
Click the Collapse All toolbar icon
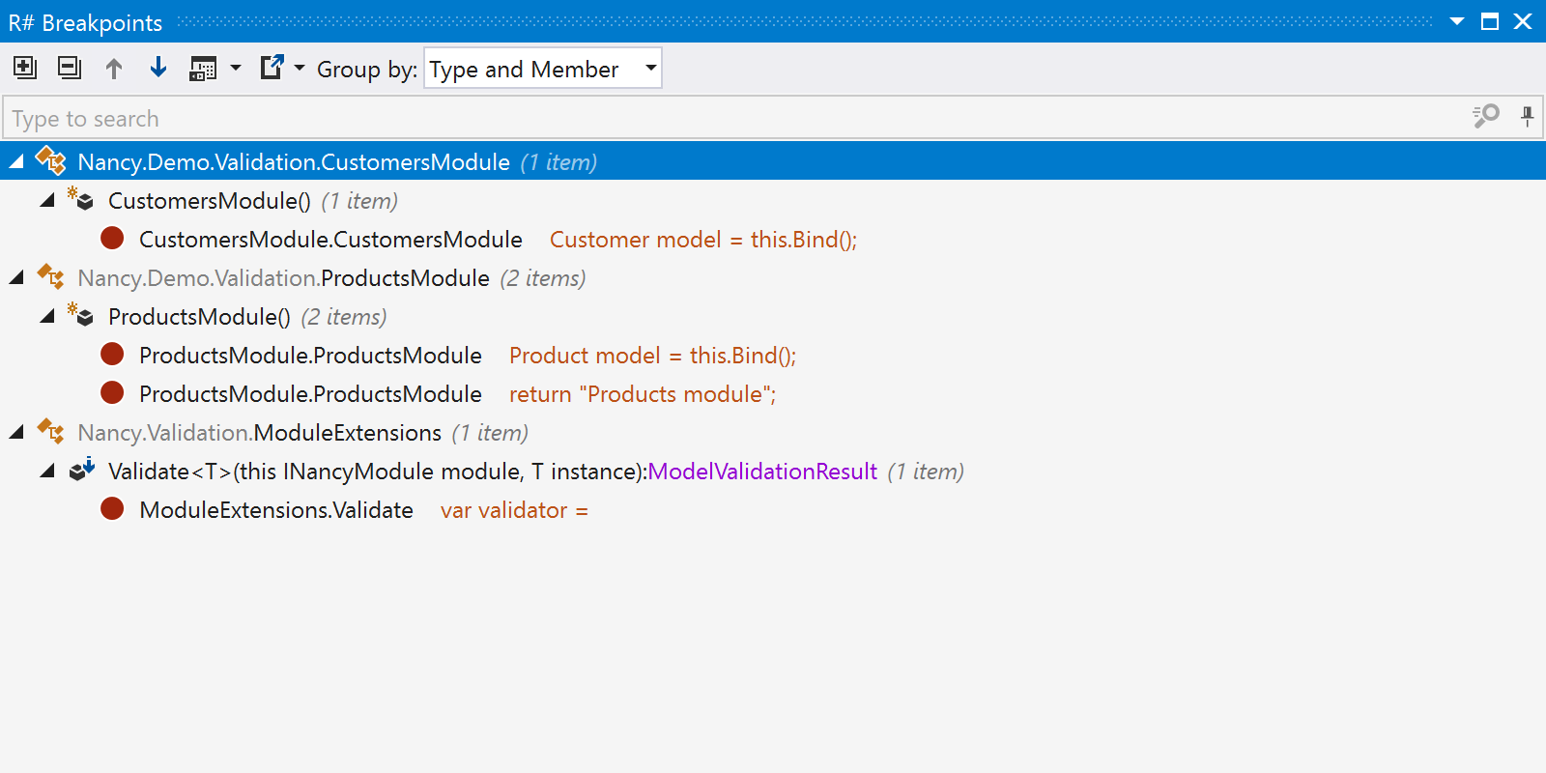70,68
